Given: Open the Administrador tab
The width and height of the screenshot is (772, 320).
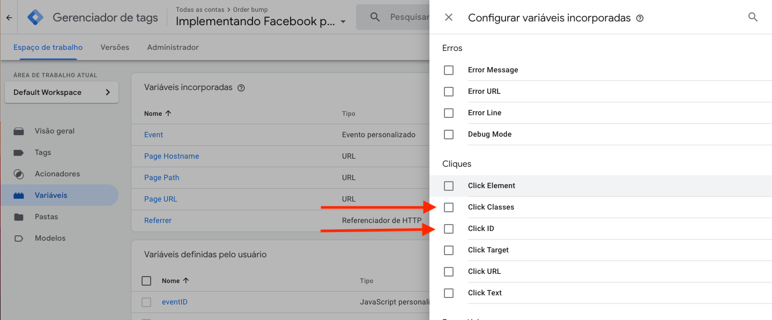Looking at the screenshot, I should [x=173, y=47].
